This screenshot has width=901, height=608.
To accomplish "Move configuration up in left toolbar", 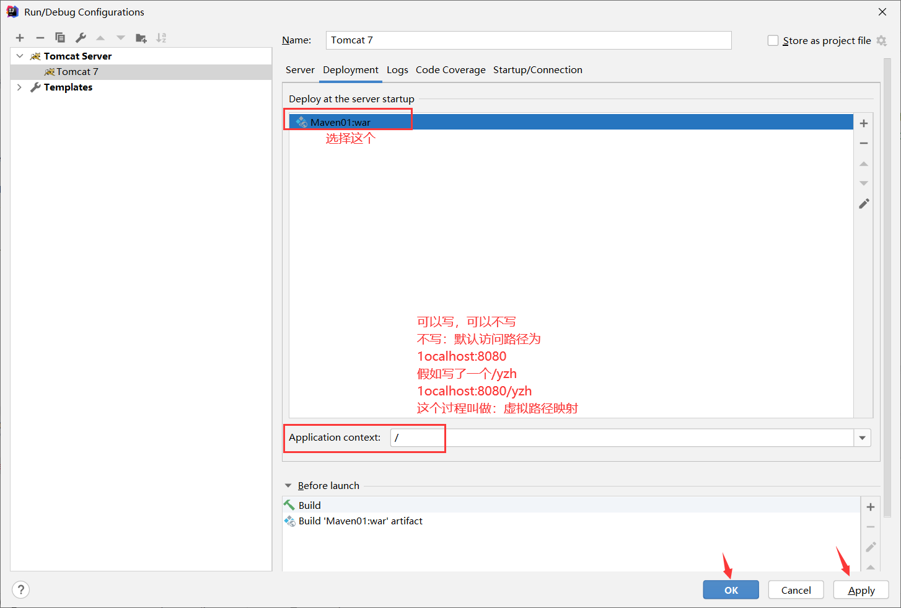I will (x=100, y=38).
